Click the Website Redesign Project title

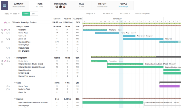click(24, 22)
